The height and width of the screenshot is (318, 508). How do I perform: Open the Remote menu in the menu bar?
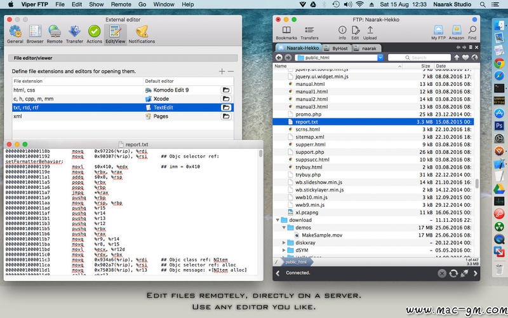(x=121, y=4)
